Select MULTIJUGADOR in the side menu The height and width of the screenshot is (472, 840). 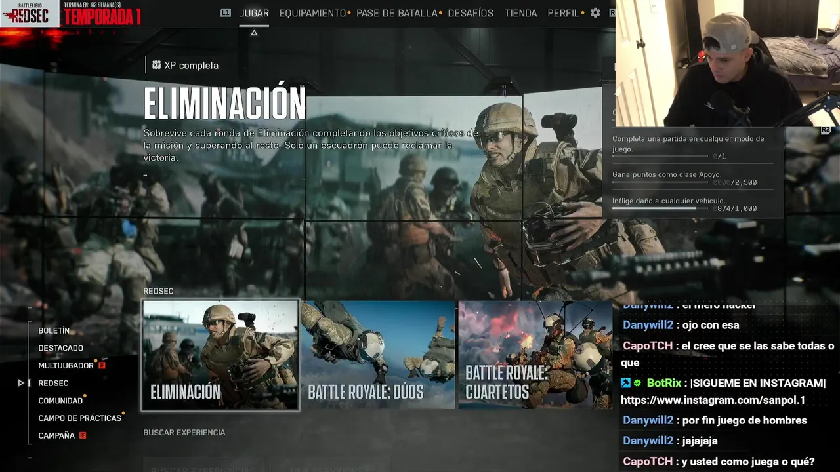66,366
